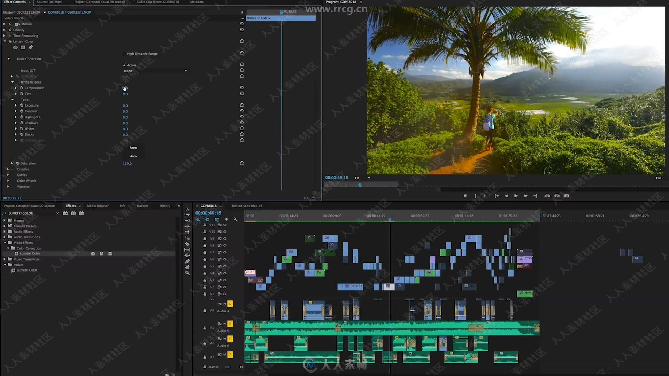
Task: Open the Audio Clip Mixer tab
Action: 157,2
